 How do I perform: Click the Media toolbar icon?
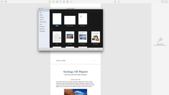68,1
